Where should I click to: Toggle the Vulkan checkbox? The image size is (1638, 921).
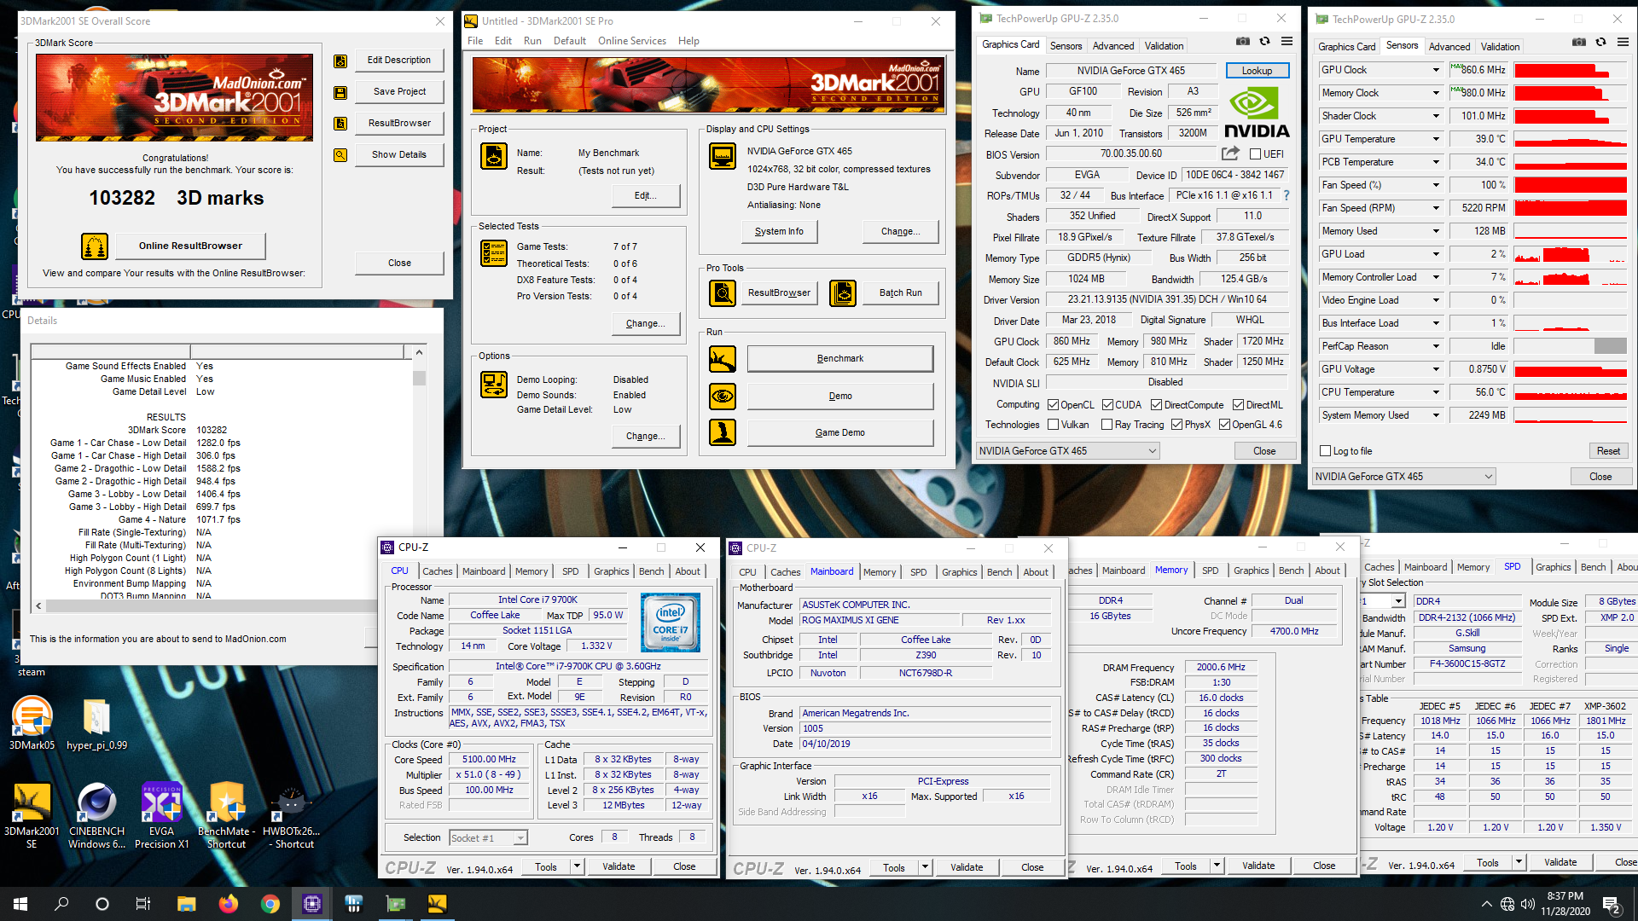pyautogui.click(x=1053, y=425)
